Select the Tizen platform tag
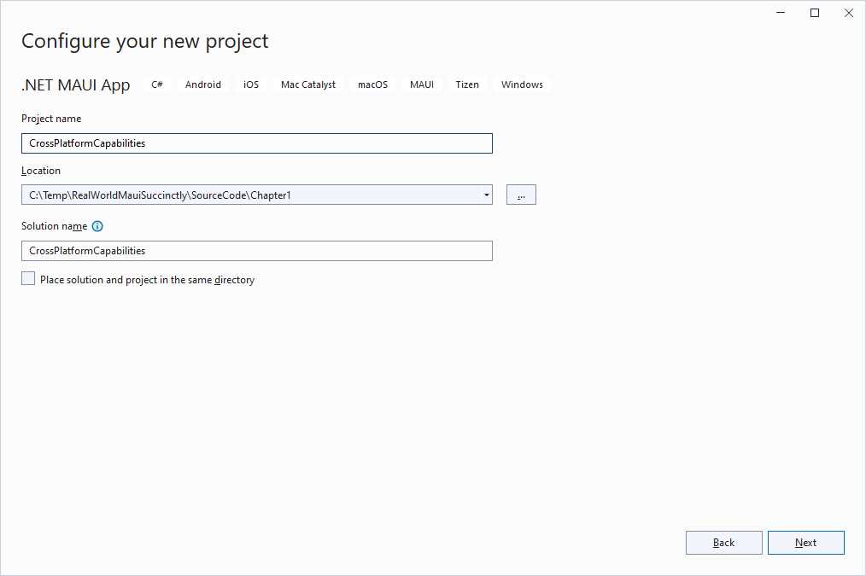 [467, 84]
